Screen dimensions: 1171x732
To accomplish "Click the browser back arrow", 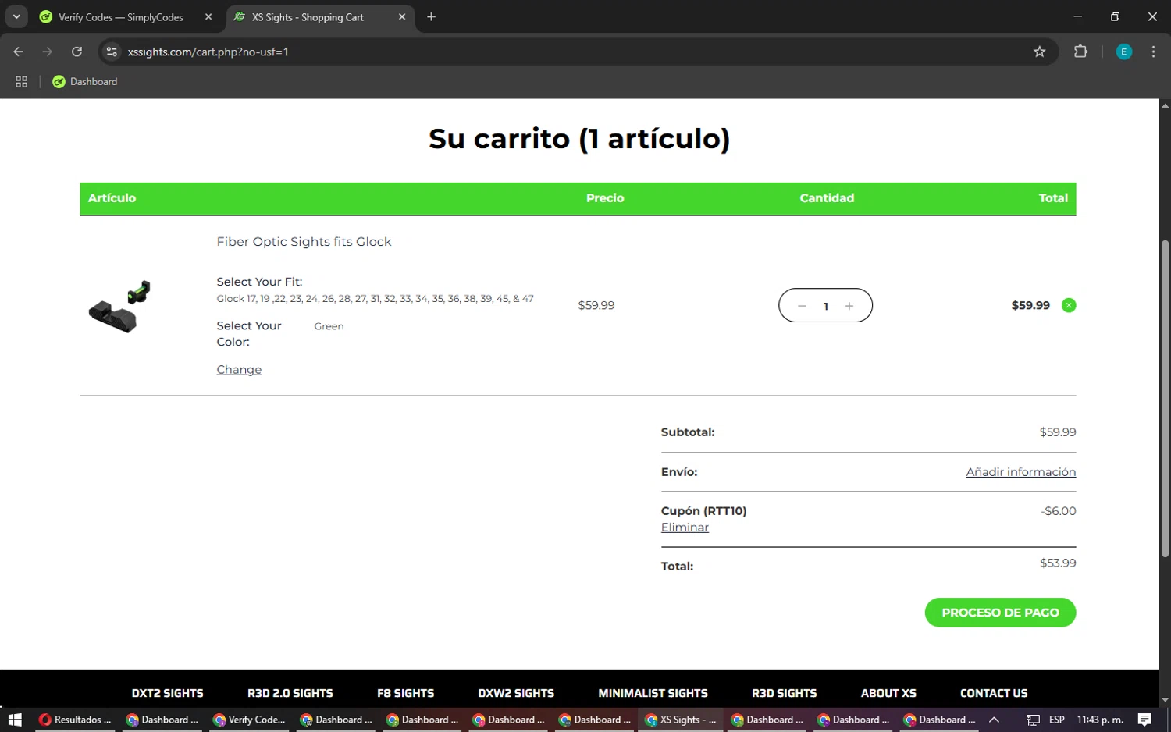I will [x=19, y=52].
